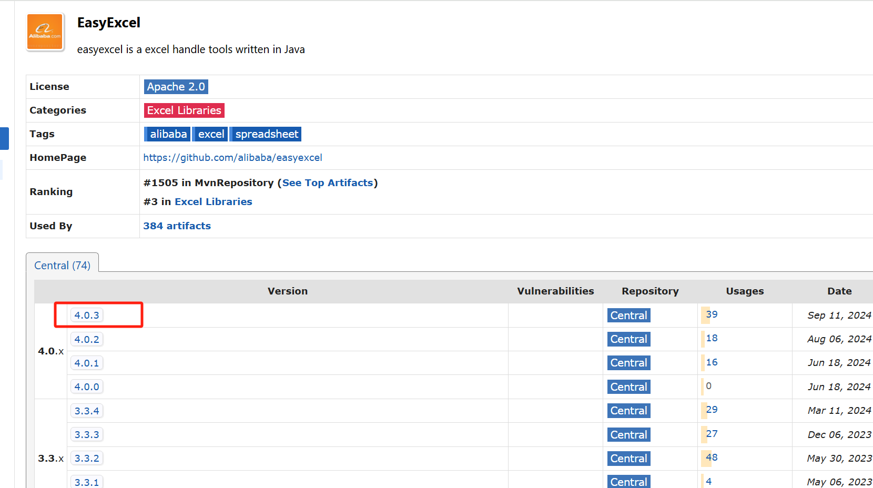This screenshot has height=488, width=873.
Task: Click the Usages column header
Action: point(745,291)
